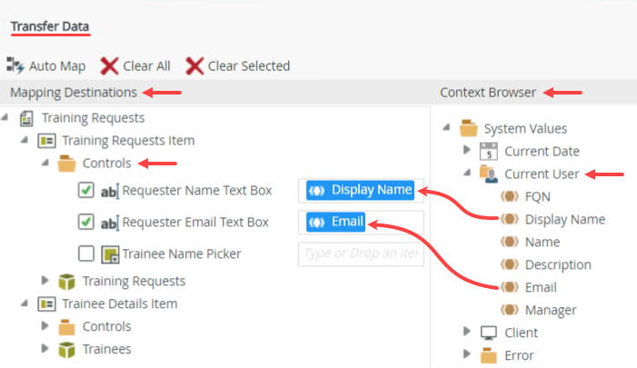This screenshot has height=368, width=637.
Task: Click the Display Name field icon in Context Browser
Action: point(510,219)
